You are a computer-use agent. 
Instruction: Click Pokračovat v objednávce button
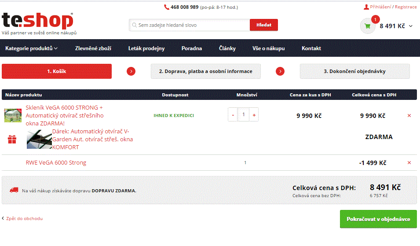[378, 219]
